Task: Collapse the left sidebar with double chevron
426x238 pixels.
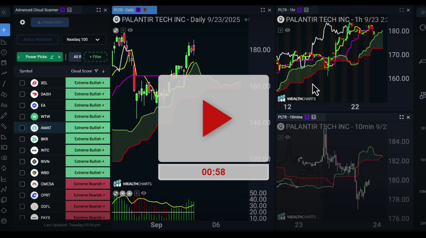Action: click(x=4, y=12)
